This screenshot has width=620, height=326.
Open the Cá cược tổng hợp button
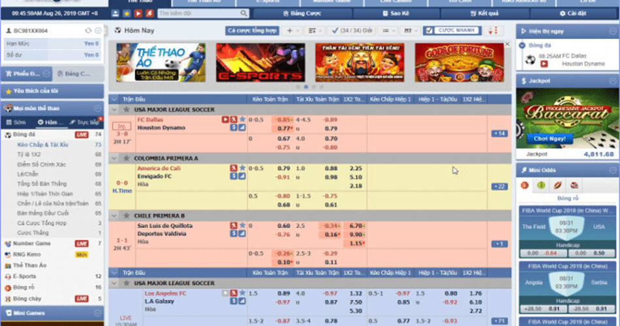point(252,31)
